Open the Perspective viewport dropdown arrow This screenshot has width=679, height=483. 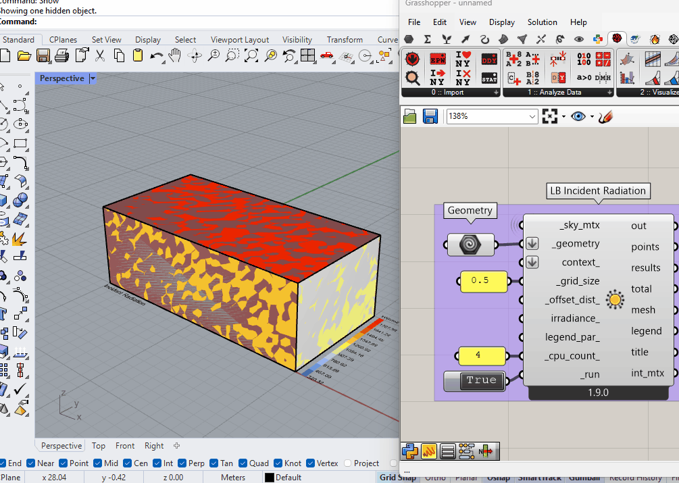(x=93, y=78)
